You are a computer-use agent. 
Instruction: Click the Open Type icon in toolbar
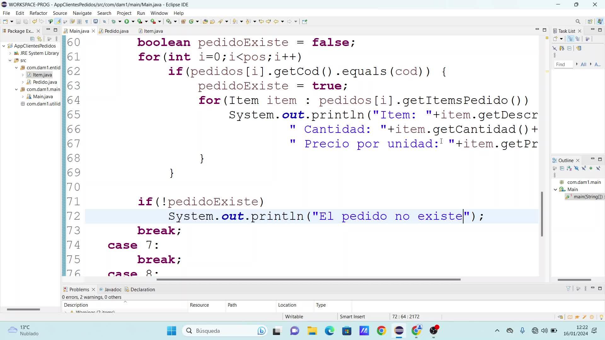pos(205,21)
